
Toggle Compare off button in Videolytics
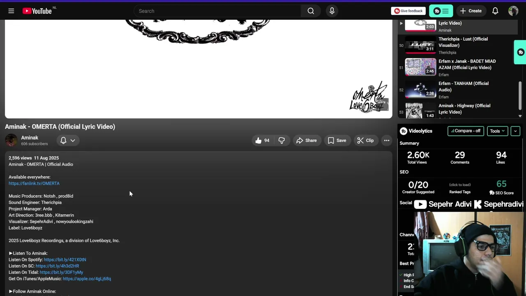[x=466, y=131]
